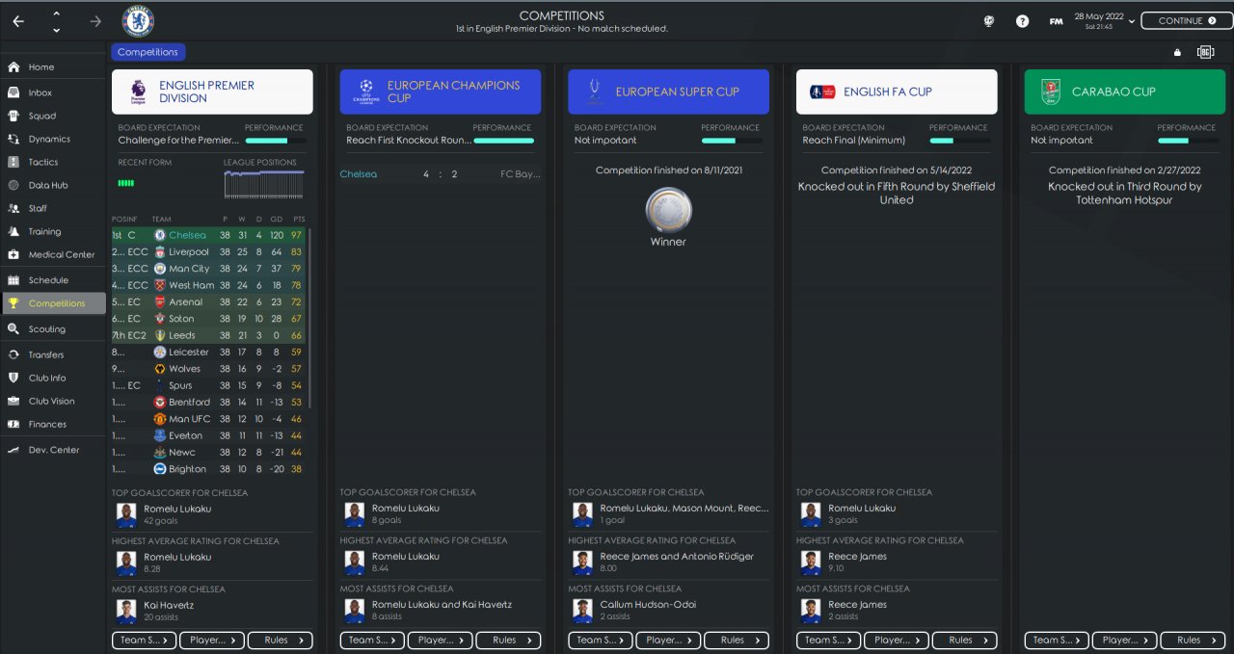Click the BG bracket icon
This screenshot has width=1234, height=654.
[1205, 53]
